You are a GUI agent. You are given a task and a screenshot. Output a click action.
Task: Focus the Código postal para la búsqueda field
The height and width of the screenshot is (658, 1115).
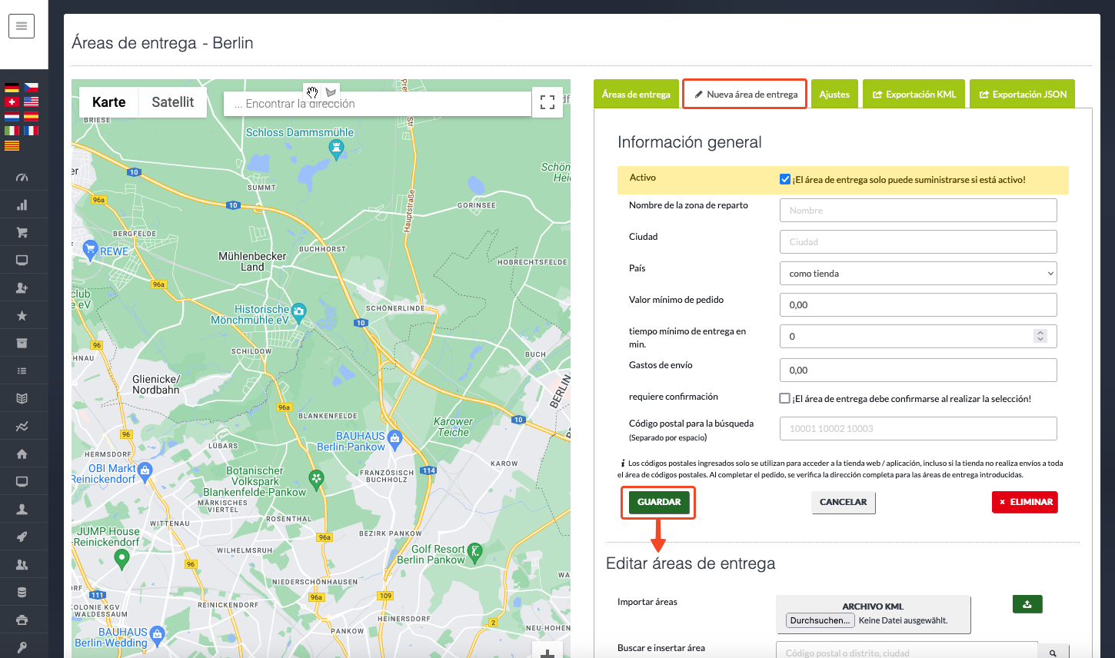918,429
